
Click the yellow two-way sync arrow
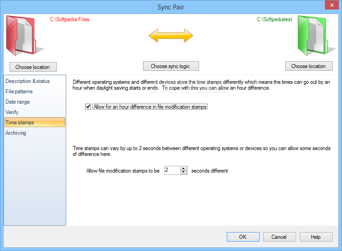coord(171,36)
